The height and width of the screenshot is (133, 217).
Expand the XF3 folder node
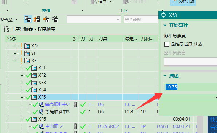[x=22, y=83]
